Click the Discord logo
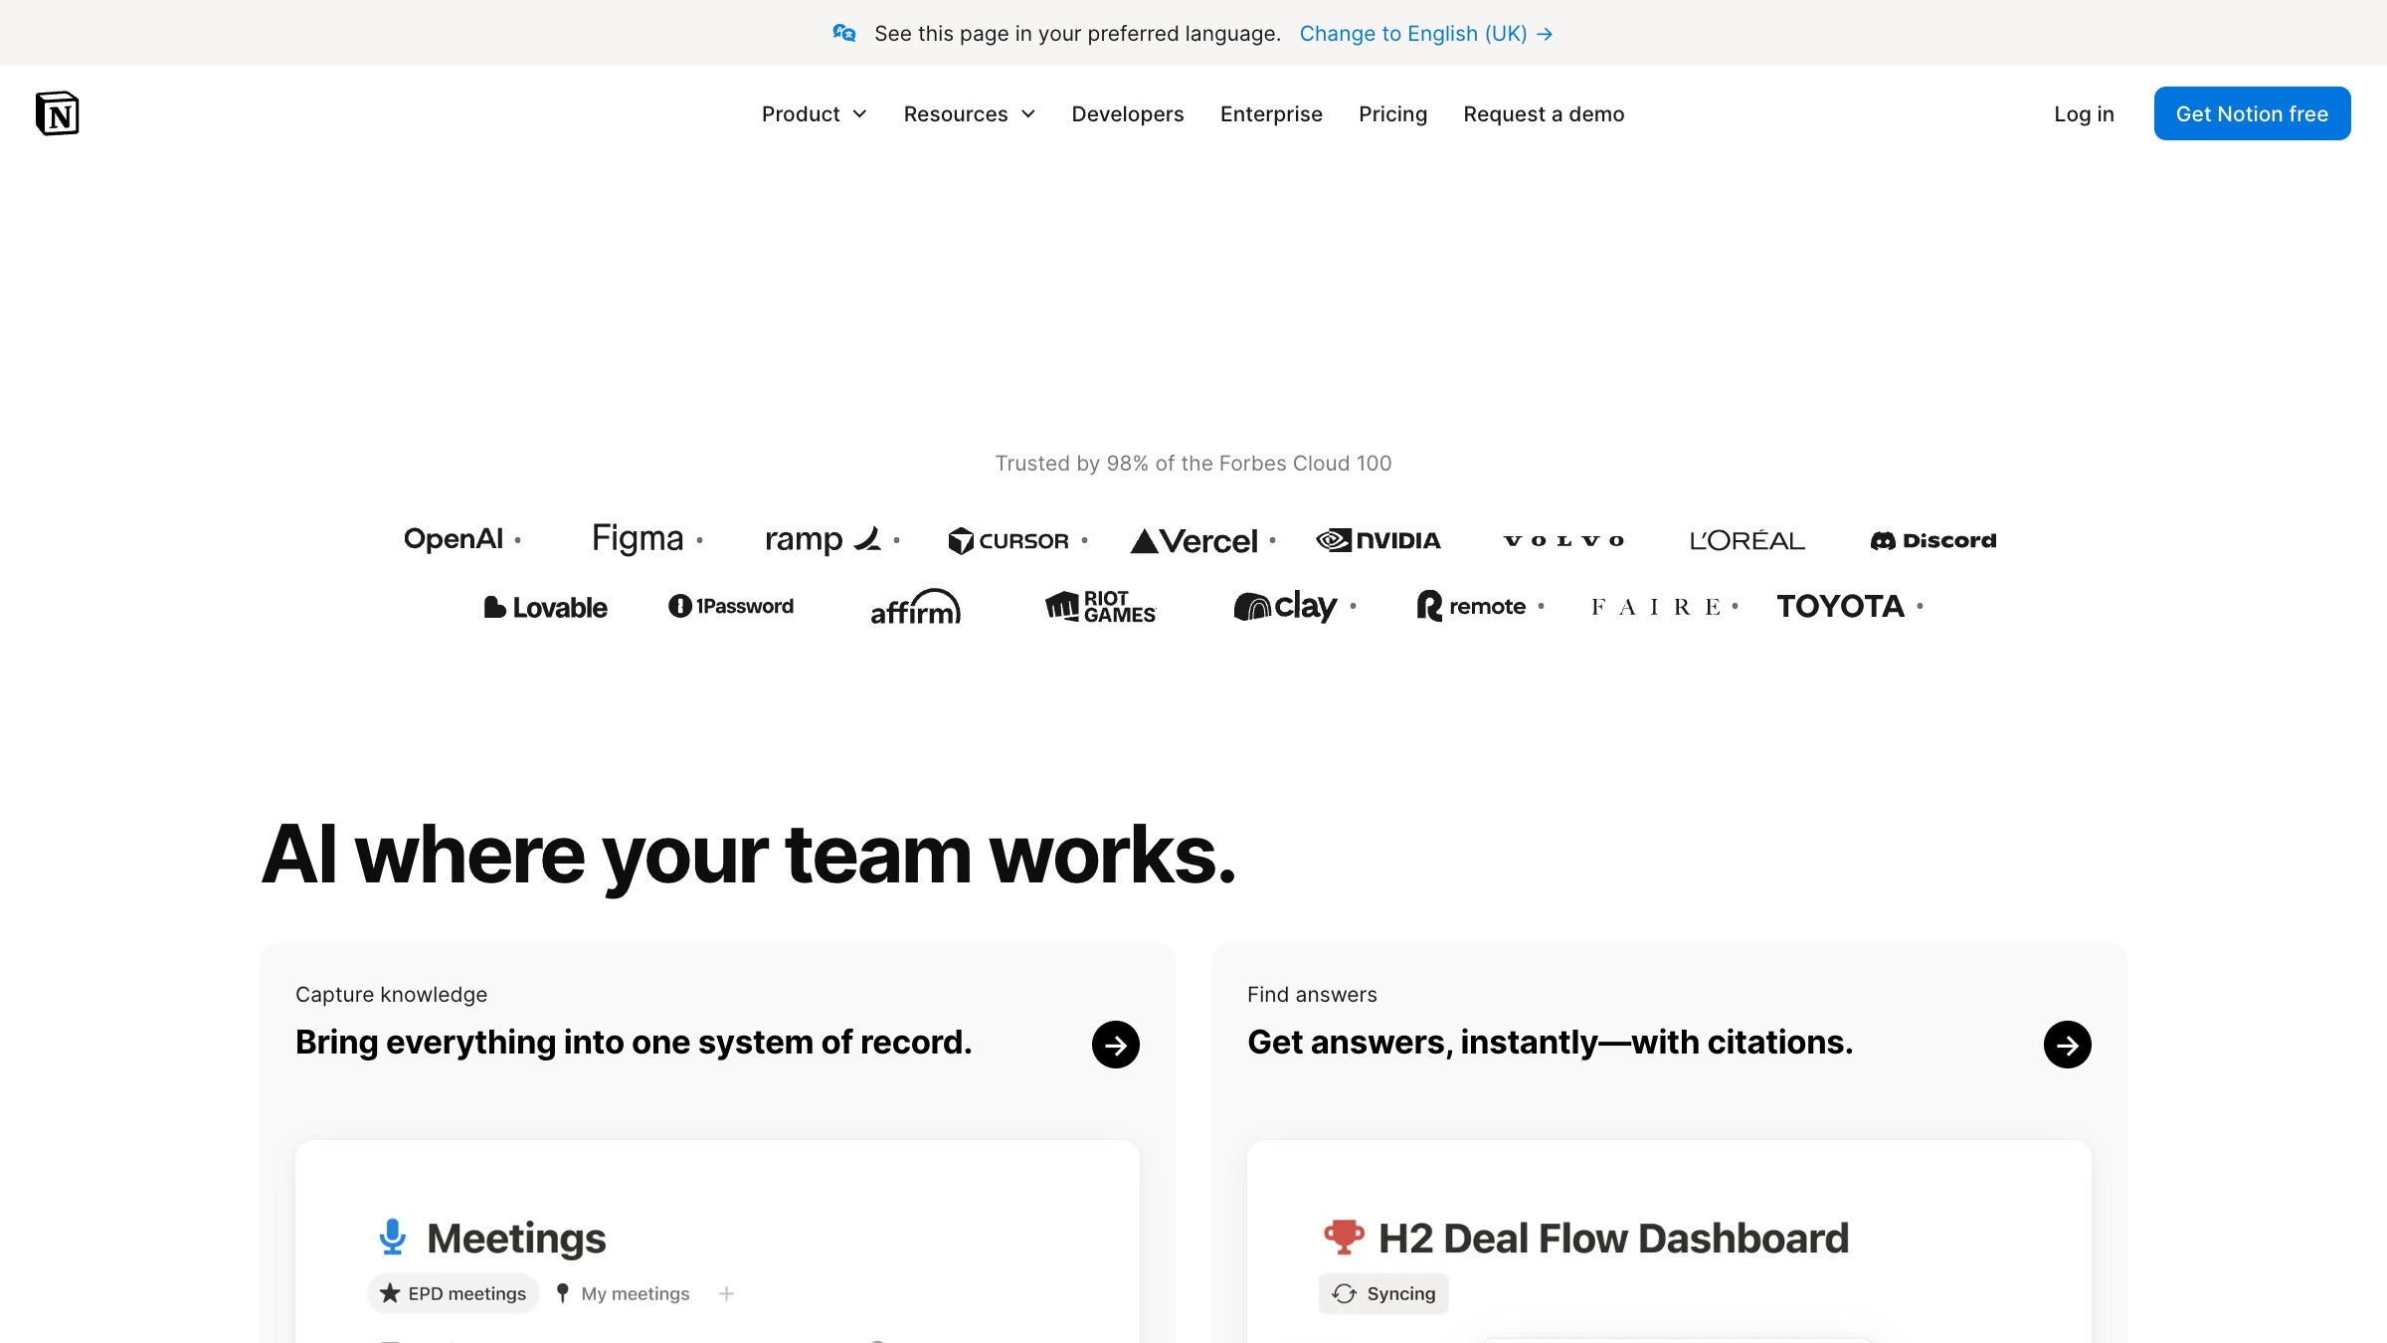The width and height of the screenshot is (2387, 1343). [1932, 540]
